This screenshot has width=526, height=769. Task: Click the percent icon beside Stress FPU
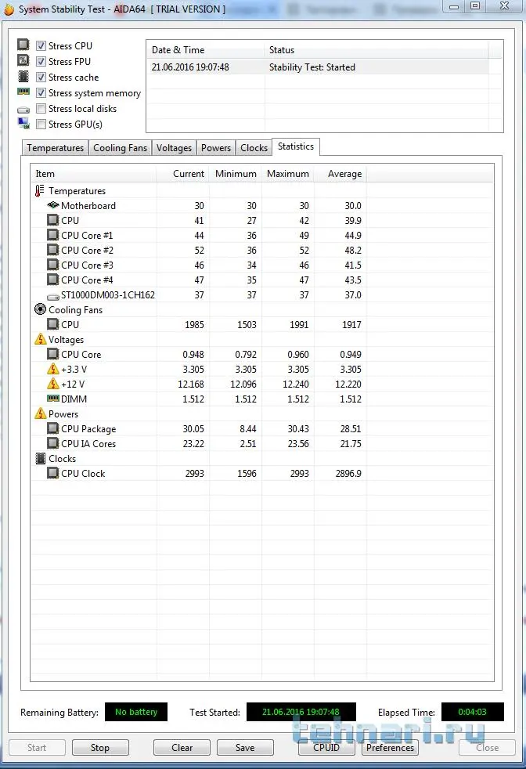click(23, 60)
